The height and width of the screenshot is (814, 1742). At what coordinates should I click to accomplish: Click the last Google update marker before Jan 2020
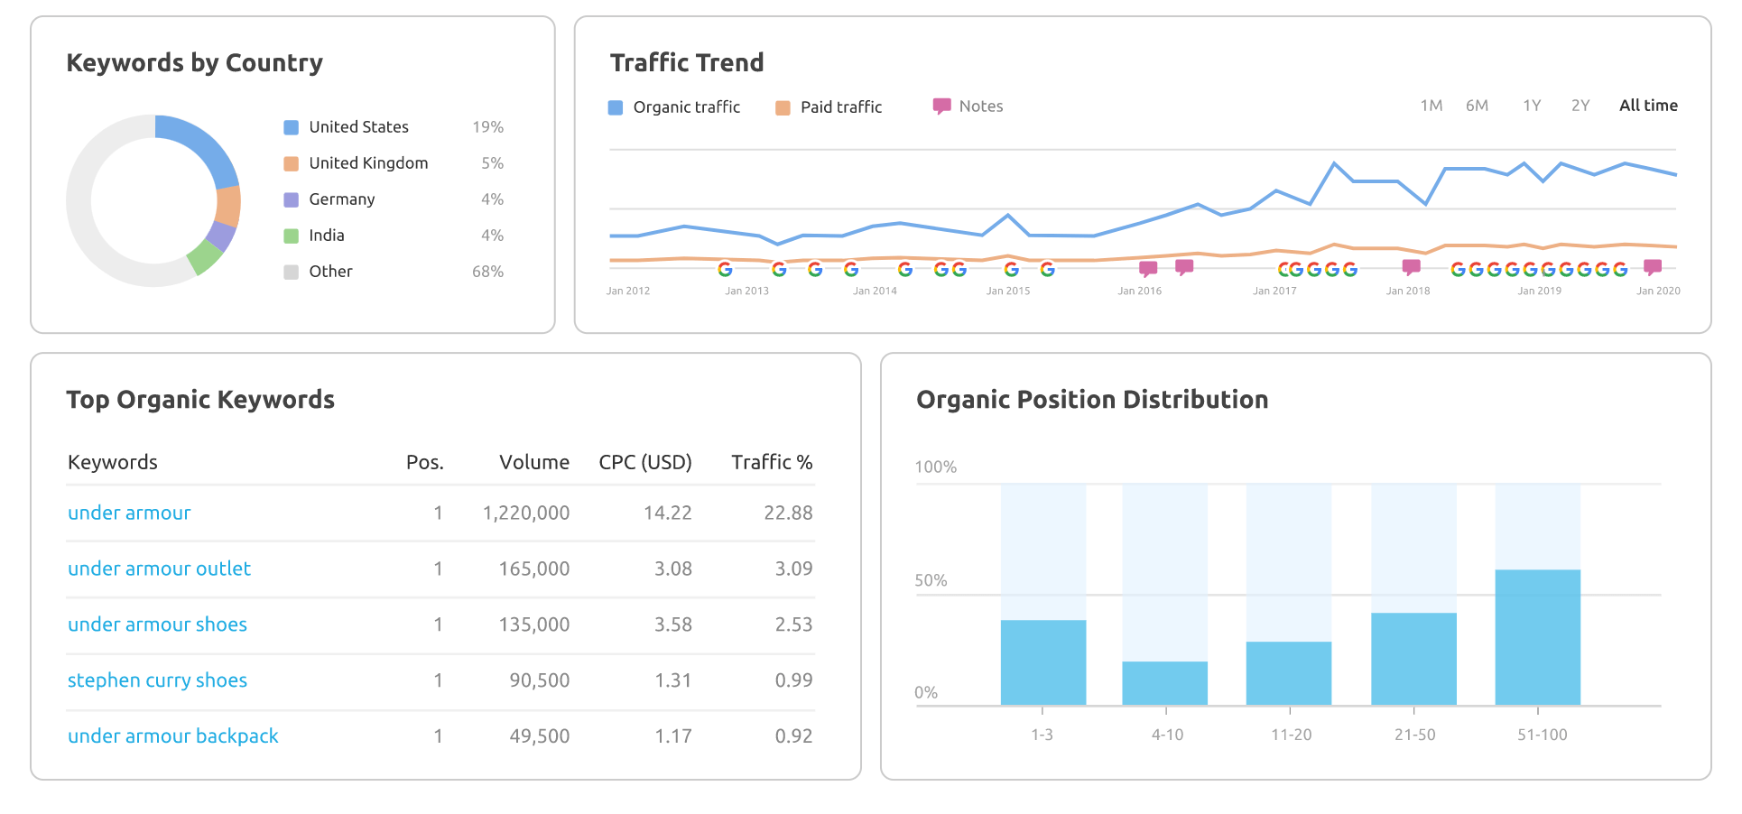point(1620,269)
